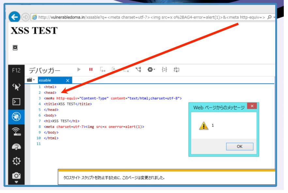Expand the address bar search dropdown arrow

click(274, 17)
